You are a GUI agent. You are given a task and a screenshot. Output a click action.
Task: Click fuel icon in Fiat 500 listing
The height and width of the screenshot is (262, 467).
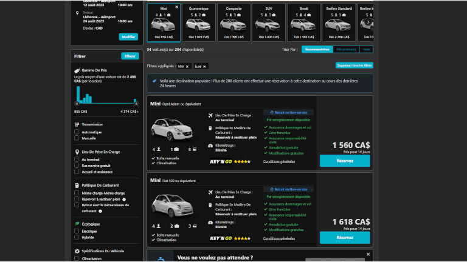[210, 205]
